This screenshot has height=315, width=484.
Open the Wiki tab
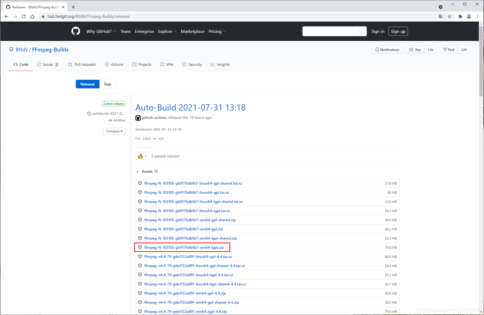point(167,64)
